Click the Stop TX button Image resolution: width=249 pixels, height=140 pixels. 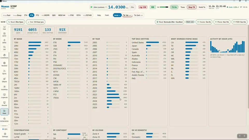tap(192, 7)
